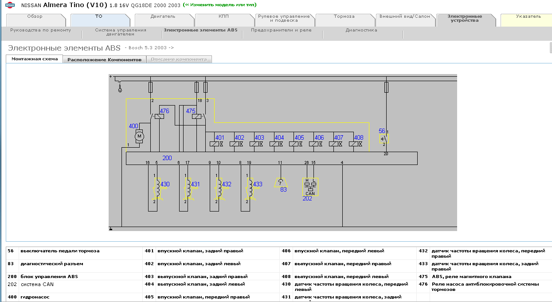The width and height of the screenshot is (552, 302).
Task: Click solenoid valve relay symbol 475
Action: [196, 117]
